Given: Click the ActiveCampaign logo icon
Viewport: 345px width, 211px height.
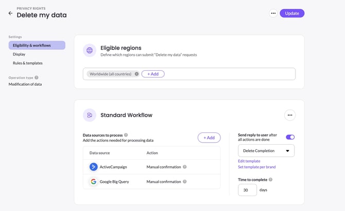Looking at the screenshot, I should point(93,167).
